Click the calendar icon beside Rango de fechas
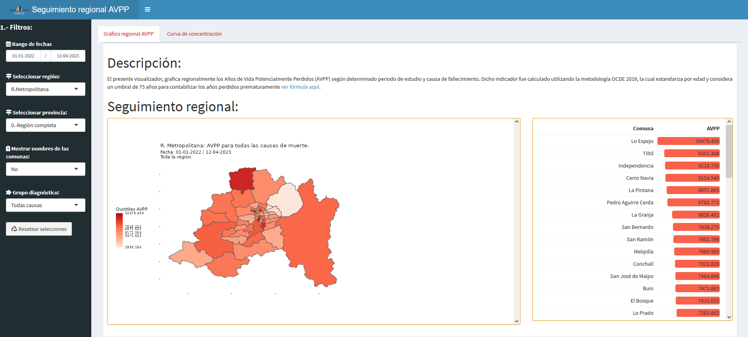The image size is (748, 337). 8,44
